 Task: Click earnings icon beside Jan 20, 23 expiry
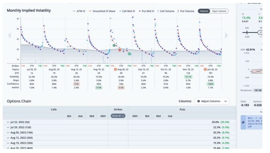[x=205, y=70]
